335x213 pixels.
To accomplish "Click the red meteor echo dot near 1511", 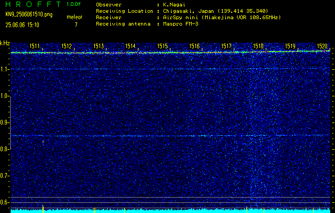I will [43, 142].
